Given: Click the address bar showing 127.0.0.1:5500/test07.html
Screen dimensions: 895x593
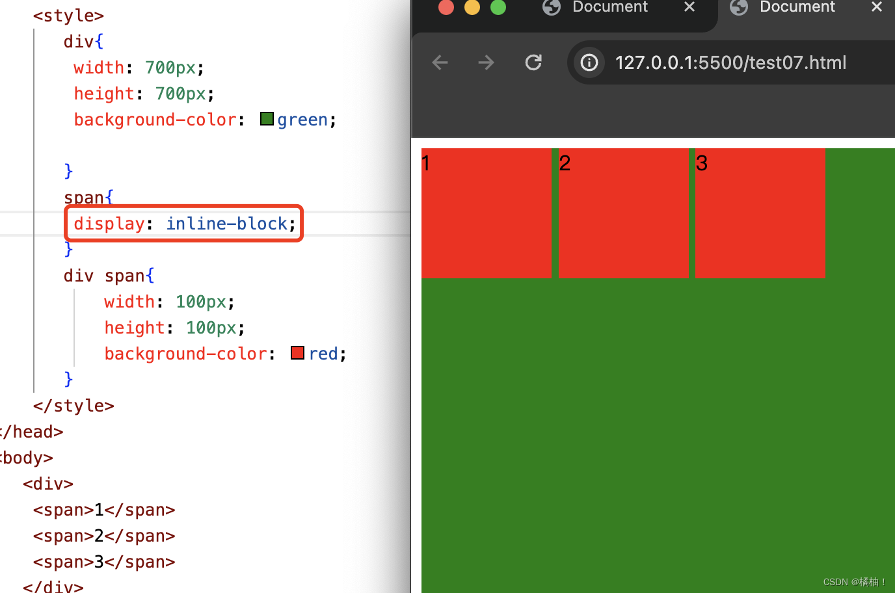Looking at the screenshot, I should [730, 62].
